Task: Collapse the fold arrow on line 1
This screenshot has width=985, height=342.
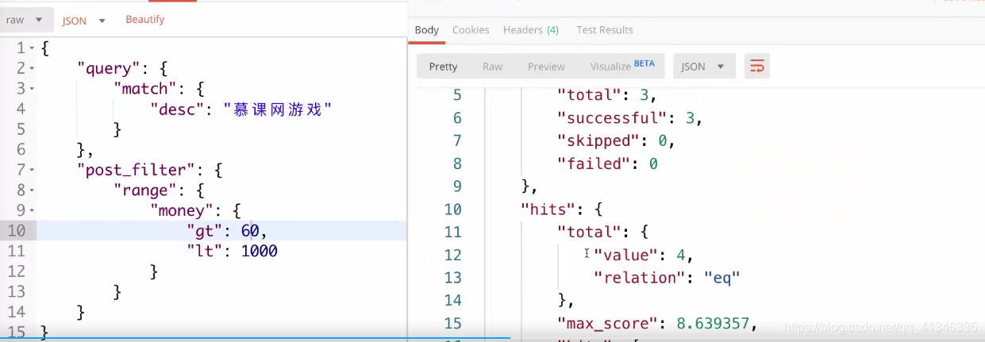Action: point(32,48)
